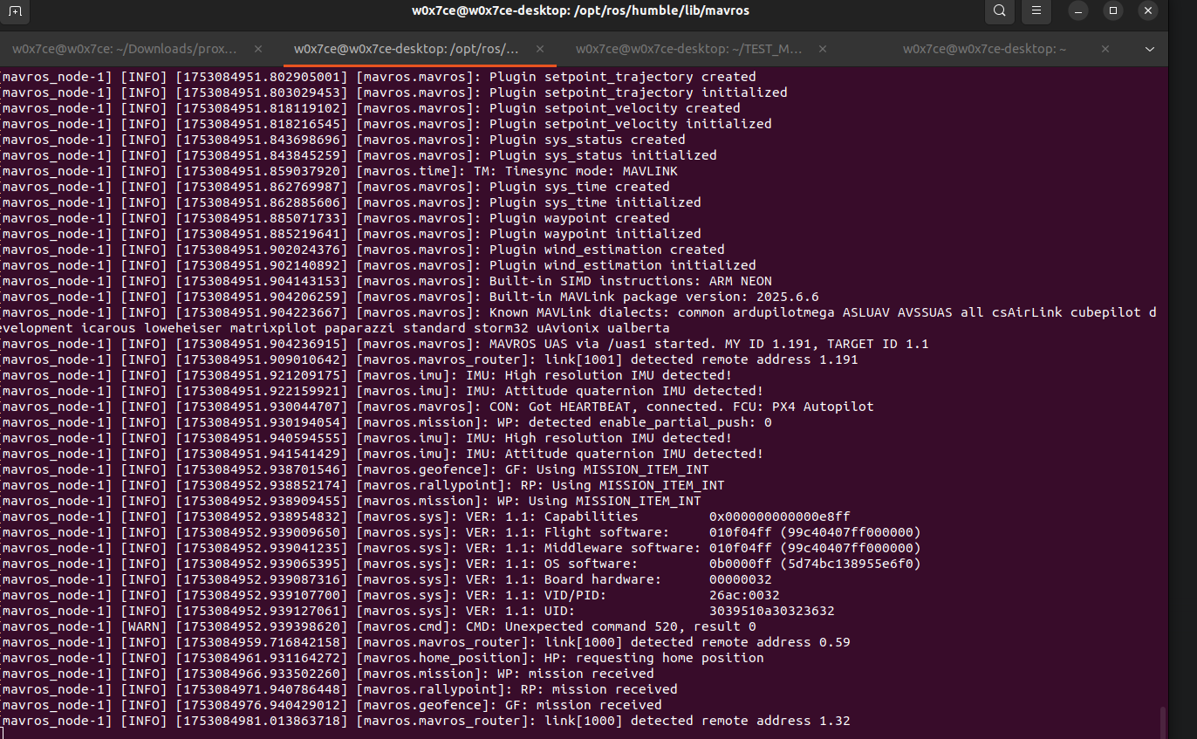1197x739 pixels.
Task: Click the Board hardware value '00000032'
Action: coord(741,579)
